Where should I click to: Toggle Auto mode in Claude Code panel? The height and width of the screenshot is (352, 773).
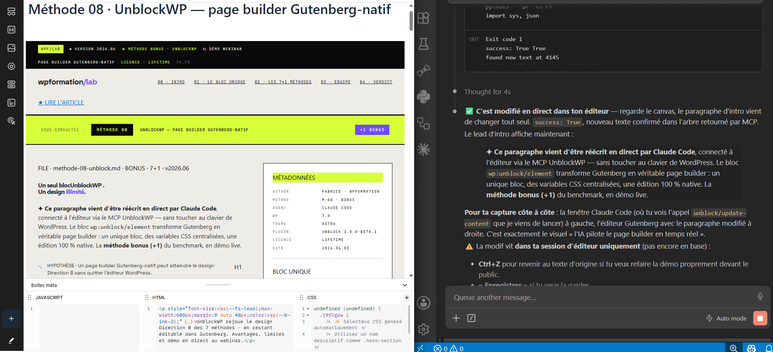(x=726, y=318)
